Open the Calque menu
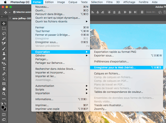Image resolution: width=166 pixels, height=123 pixels. point(73,2)
